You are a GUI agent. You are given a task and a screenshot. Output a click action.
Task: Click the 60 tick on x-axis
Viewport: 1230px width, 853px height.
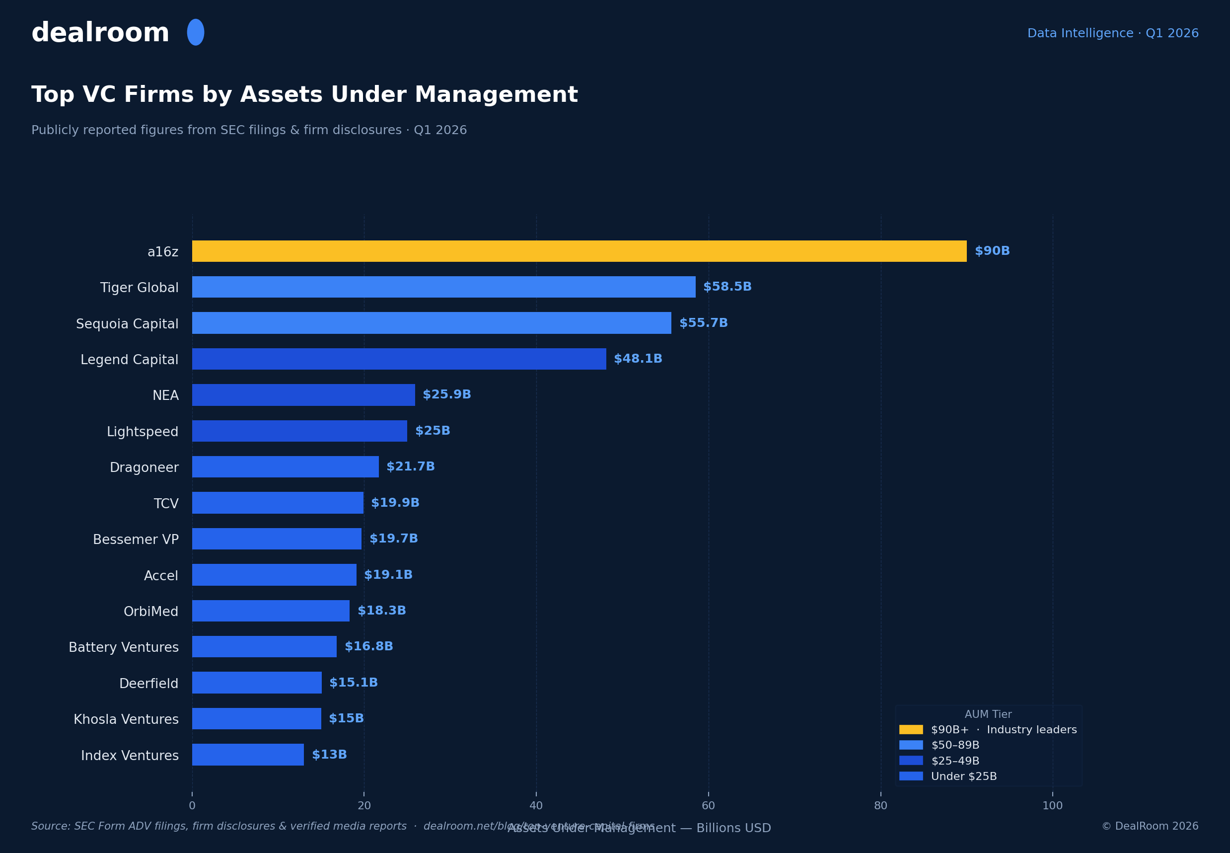tap(708, 806)
